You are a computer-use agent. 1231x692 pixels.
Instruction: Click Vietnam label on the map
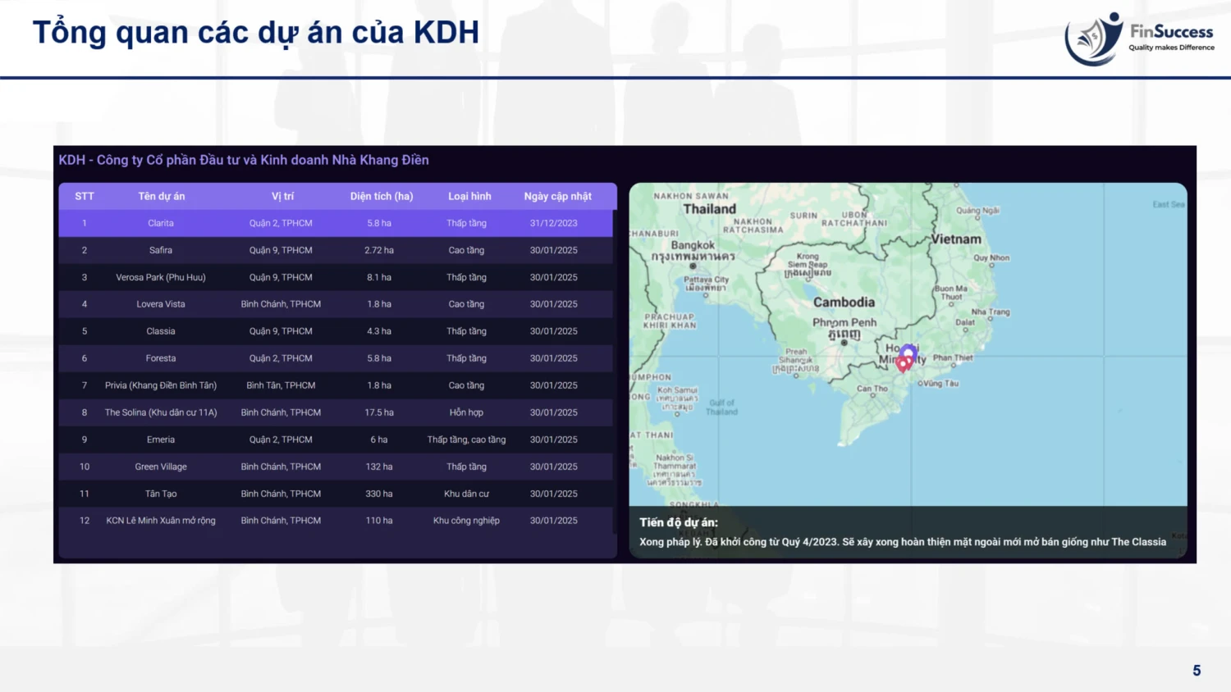956,239
